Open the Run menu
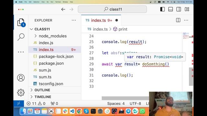The height and width of the screenshot is (116, 207). (52, 2)
